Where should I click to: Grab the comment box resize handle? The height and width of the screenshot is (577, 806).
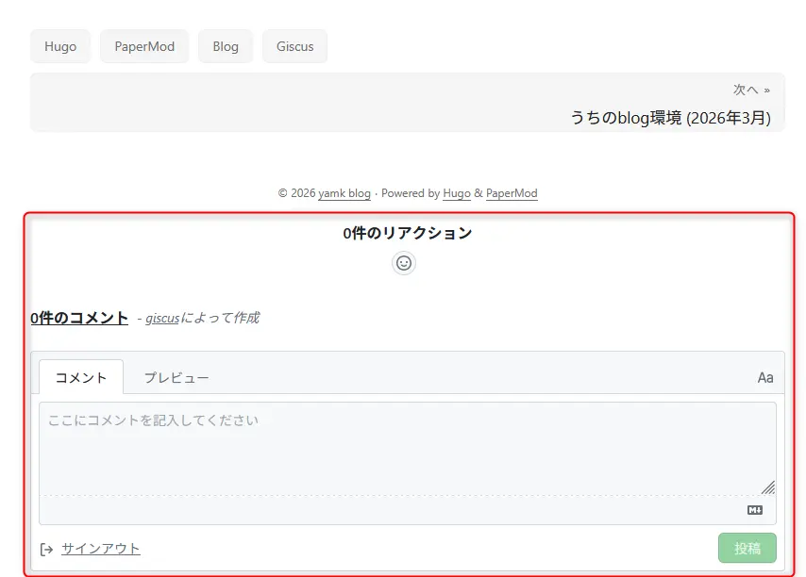pos(768,487)
